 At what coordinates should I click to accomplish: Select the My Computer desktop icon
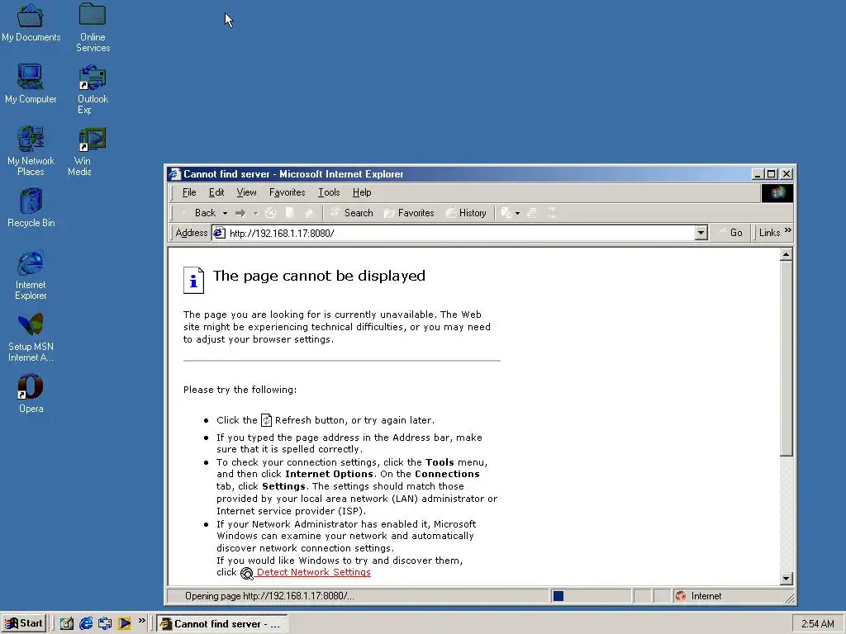pos(31,83)
